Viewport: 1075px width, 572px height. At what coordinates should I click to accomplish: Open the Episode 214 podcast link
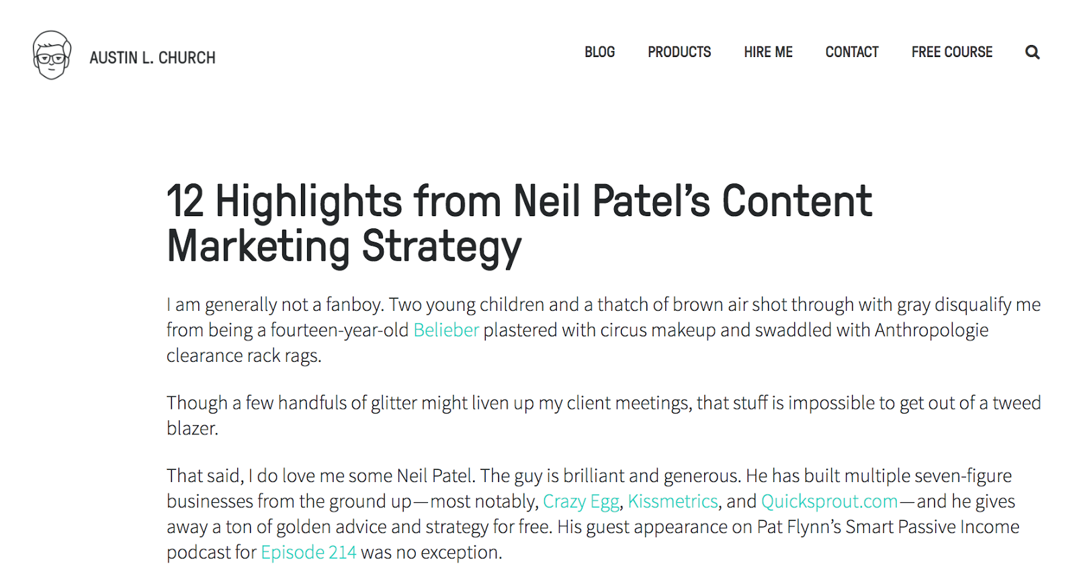click(x=308, y=553)
